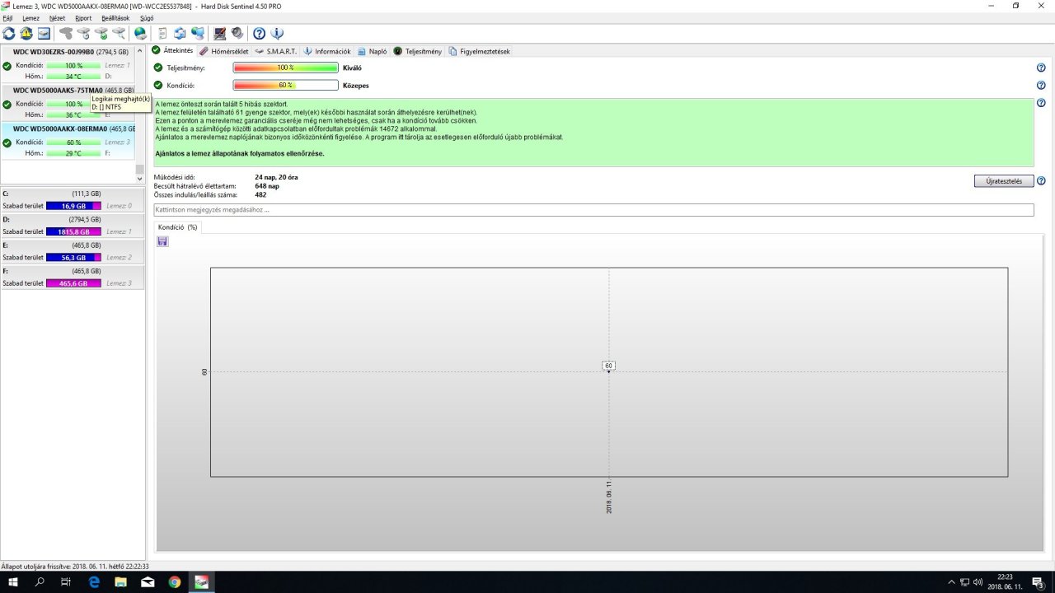Click the floppy save icon above chart
The width and height of the screenshot is (1055, 593).
(162, 241)
